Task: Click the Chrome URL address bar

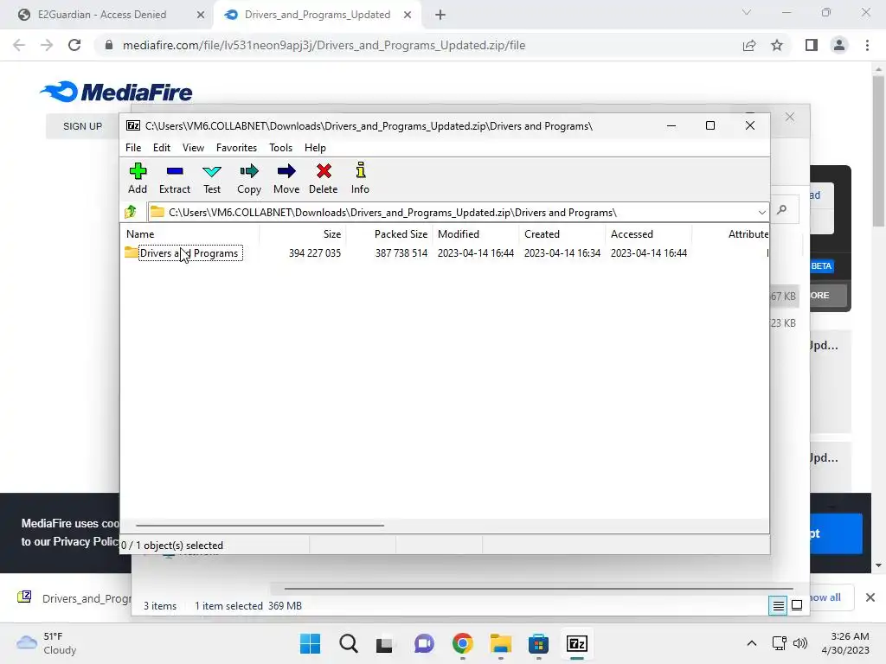Action: (418, 45)
